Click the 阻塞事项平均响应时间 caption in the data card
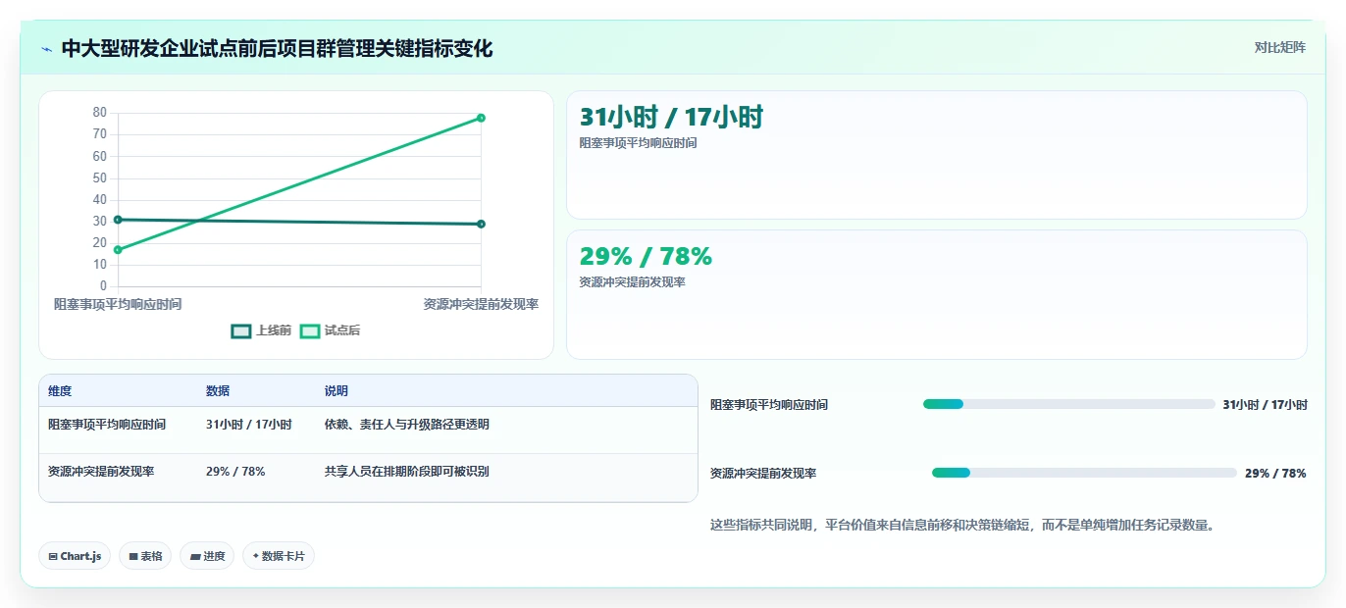Image resolution: width=1346 pixels, height=608 pixels. click(x=638, y=143)
